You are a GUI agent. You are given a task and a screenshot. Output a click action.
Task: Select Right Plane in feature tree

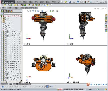[x=9, y=28]
